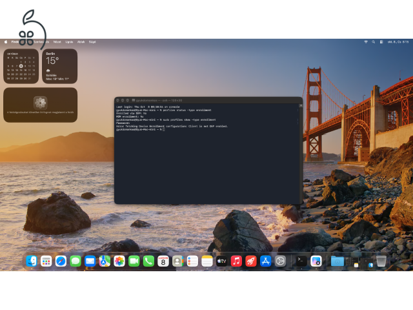Click the 'Password:' line in Terminal
Screen dimensions: 413x310
123,123
